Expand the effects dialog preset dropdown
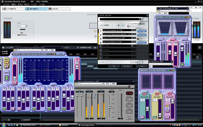 coord(140,19)
